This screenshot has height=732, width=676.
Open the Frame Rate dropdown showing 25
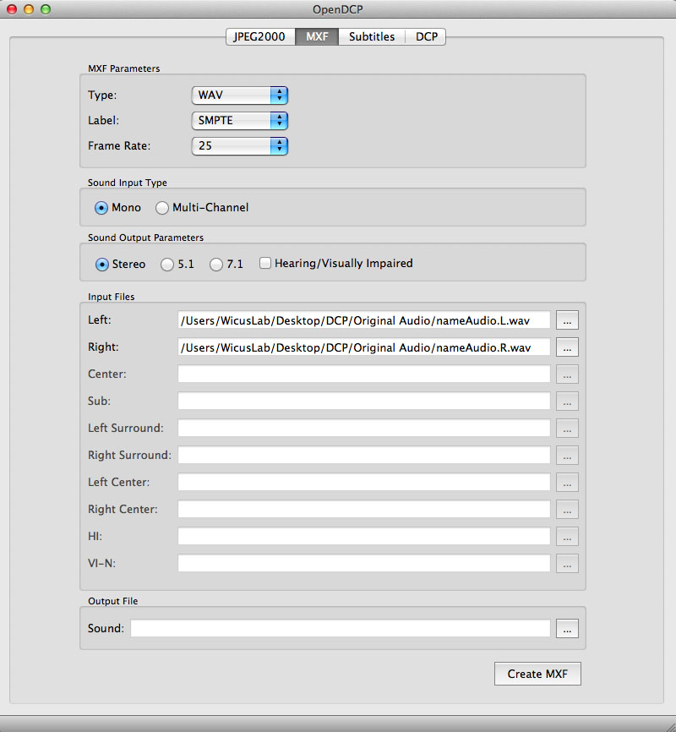click(240, 145)
